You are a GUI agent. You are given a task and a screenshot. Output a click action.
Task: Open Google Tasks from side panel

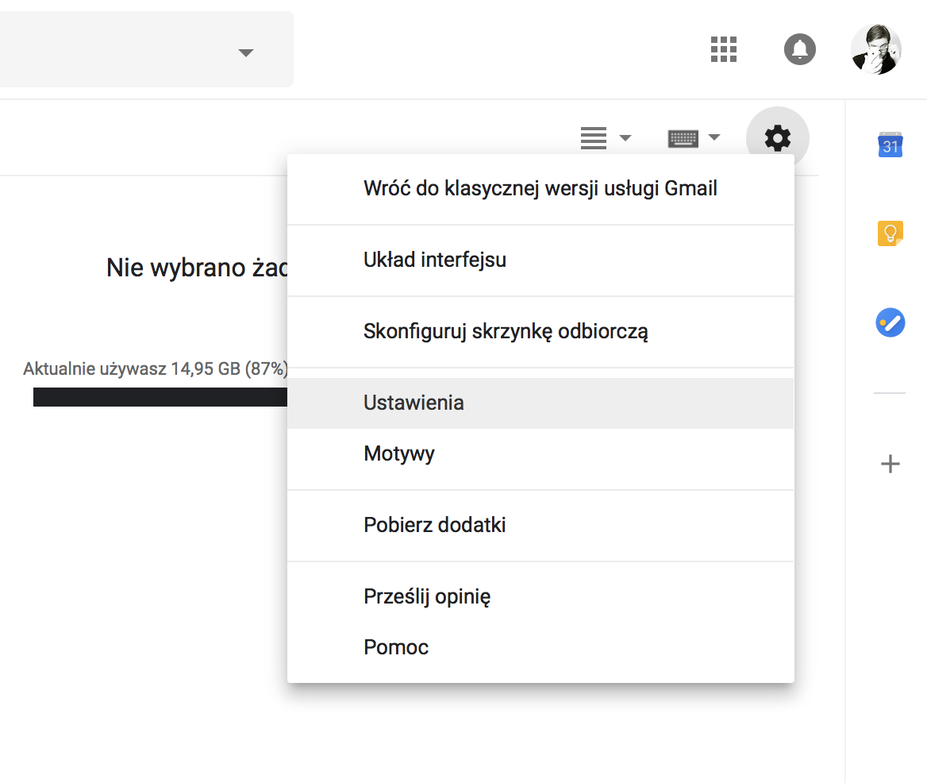[890, 322]
